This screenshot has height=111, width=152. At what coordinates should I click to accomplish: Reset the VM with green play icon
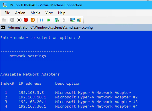click(x=48, y=20)
